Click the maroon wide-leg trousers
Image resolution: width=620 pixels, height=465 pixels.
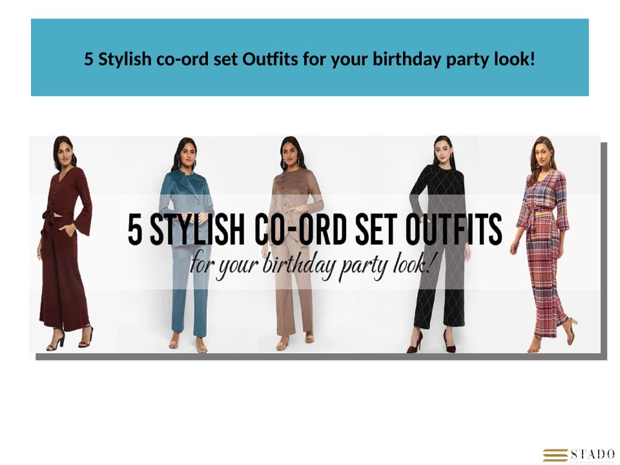tap(65, 277)
